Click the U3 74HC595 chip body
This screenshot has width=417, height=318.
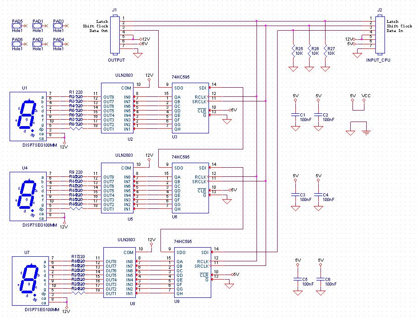point(190,108)
